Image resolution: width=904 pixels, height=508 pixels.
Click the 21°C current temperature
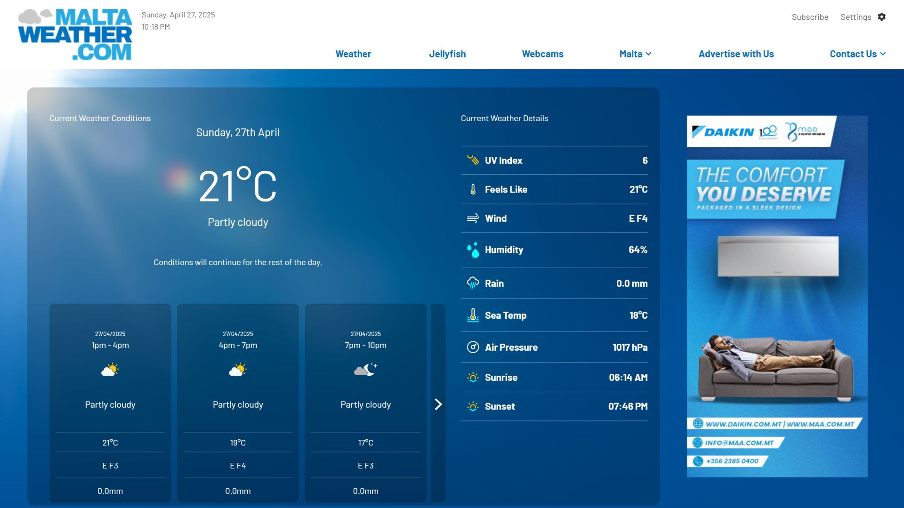click(x=238, y=185)
